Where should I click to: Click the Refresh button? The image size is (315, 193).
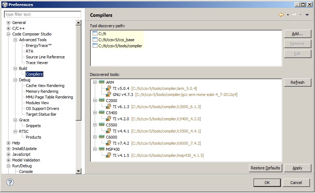point(297,82)
